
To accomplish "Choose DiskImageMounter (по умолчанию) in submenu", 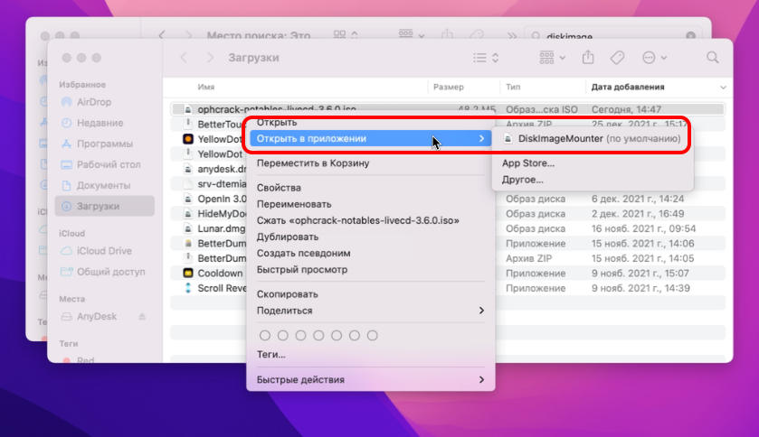I will coord(592,138).
